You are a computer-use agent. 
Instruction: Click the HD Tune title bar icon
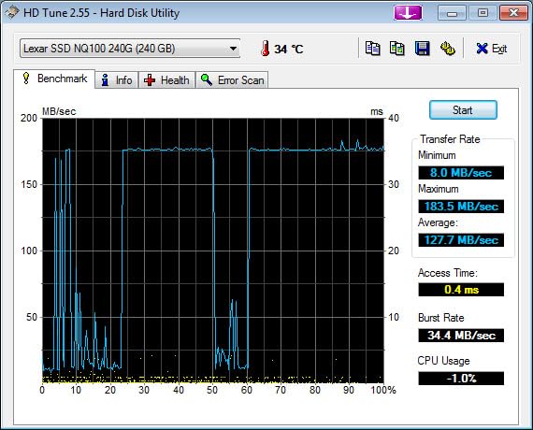[12, 12]
